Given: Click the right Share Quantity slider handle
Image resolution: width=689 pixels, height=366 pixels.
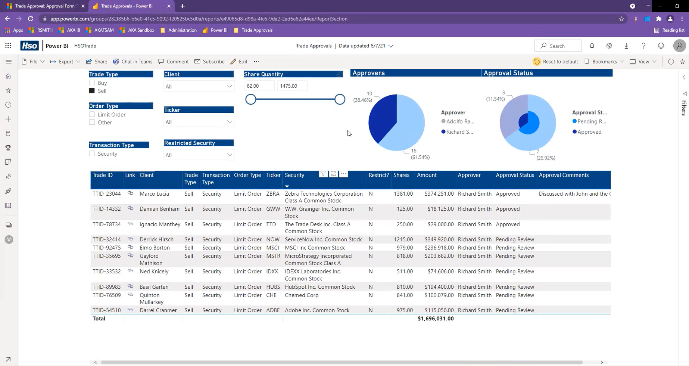Looking at the screenshot, I should pyautogui.click(x=340, y=99).
